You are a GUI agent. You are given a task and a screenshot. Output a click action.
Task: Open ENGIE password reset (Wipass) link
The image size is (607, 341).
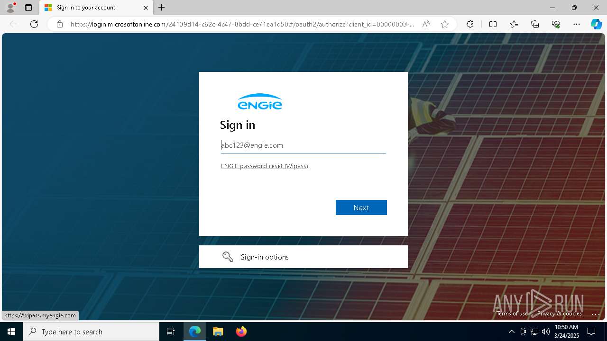(x=265, y=166)
